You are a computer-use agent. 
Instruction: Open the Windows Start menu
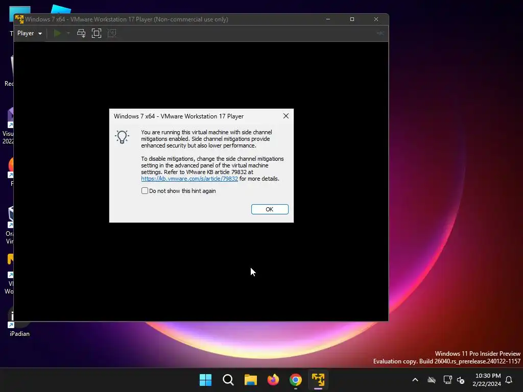205,380
